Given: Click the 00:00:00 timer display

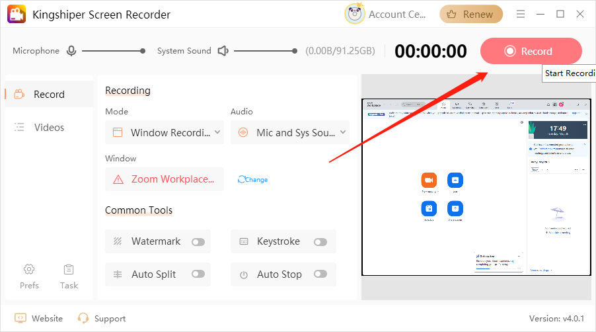Looking at the screenshot, I should [431, 51].
